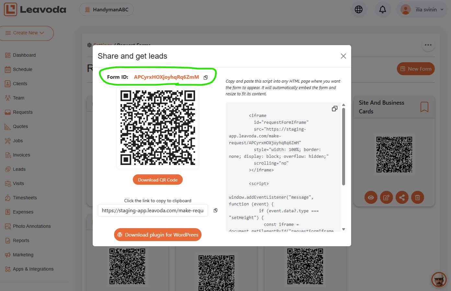Open the HandymanABC company selector
This screenshot has height=291, width=451.
point(106,10)
